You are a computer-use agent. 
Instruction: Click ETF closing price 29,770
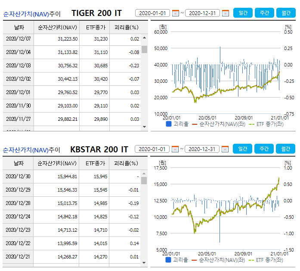(101, 92)
